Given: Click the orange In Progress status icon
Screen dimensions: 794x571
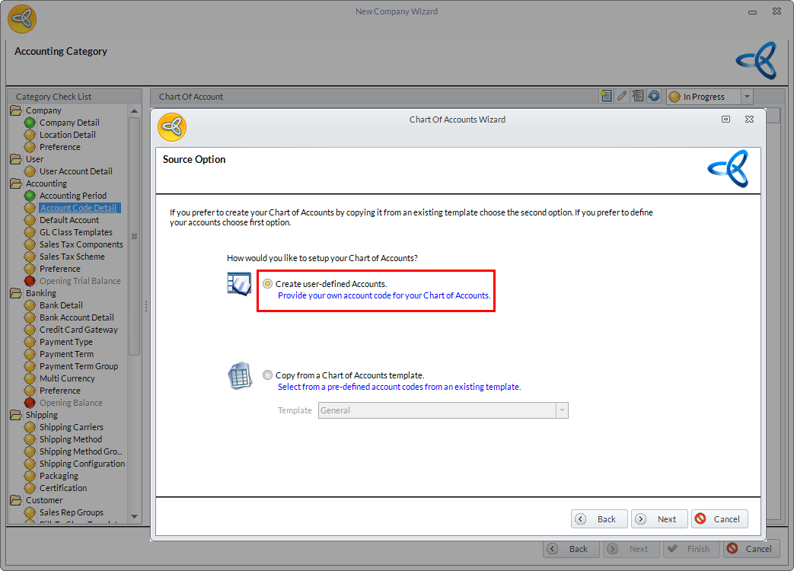Looking at the screenshot, I should point(674,97).
